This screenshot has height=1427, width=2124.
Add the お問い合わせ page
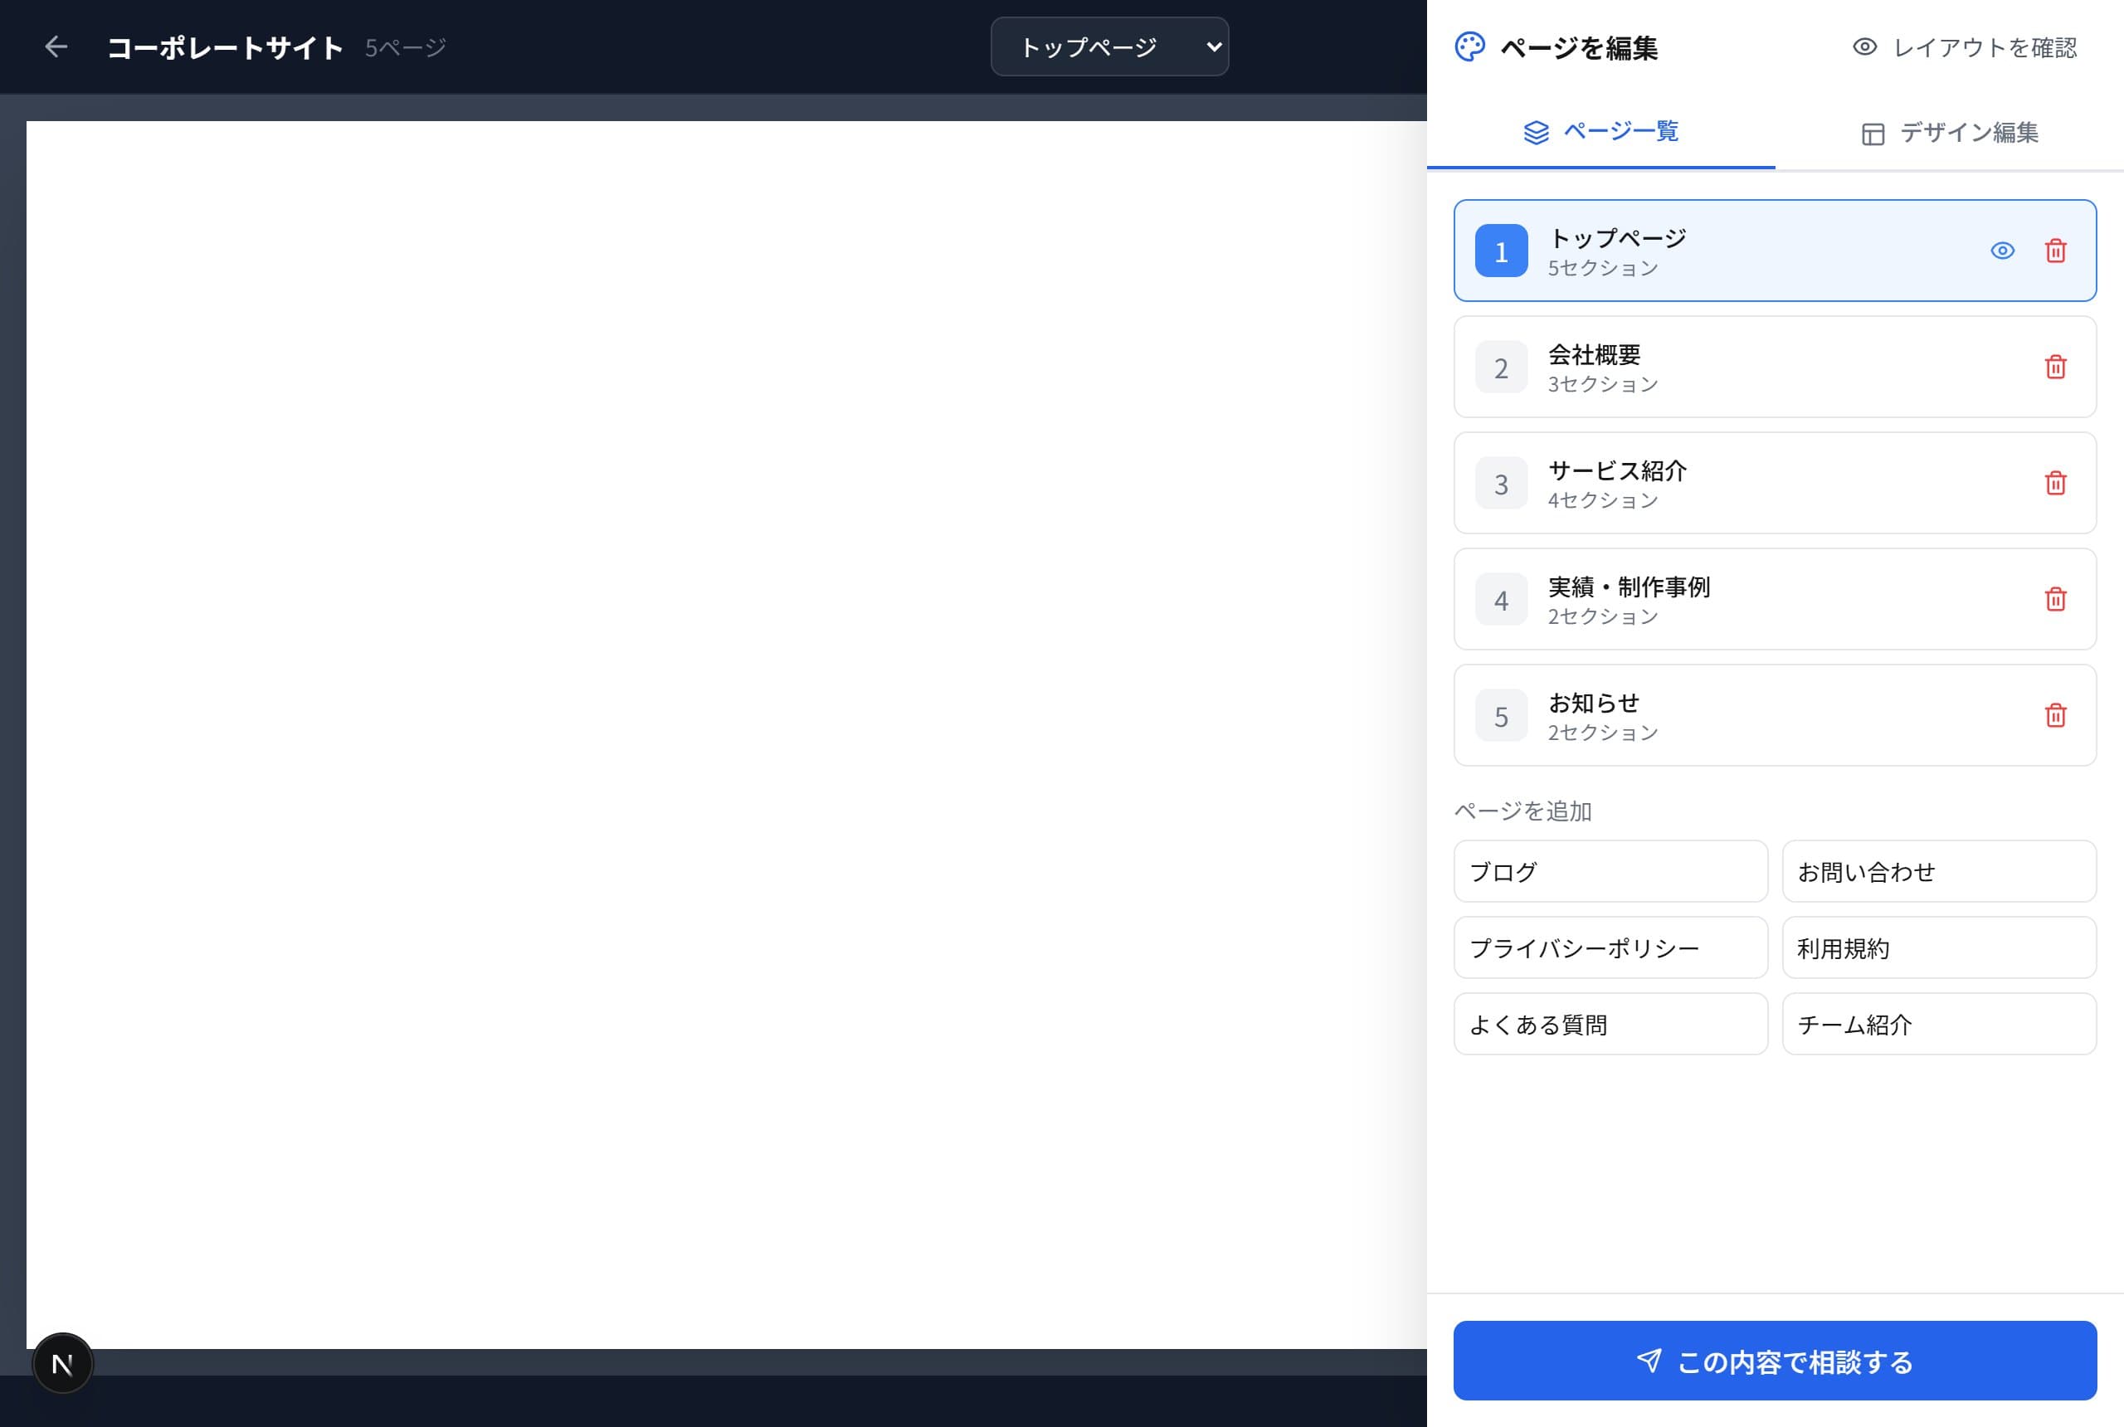click(1939, 872)
